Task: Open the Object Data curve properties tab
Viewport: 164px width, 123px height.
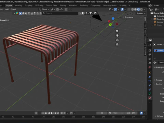Action: coord(150,94)
